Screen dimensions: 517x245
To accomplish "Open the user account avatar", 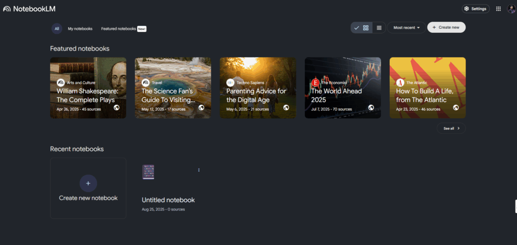I will click(511, 9).
